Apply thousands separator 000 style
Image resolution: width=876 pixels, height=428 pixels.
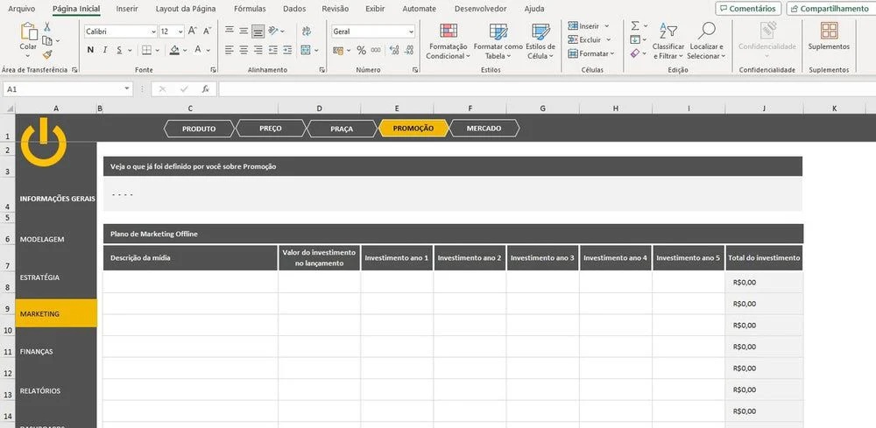click(x=376, y=50)
